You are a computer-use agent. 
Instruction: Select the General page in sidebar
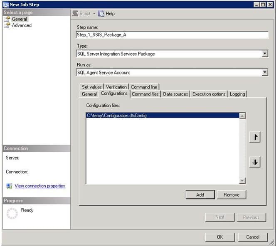coord(19,19)
